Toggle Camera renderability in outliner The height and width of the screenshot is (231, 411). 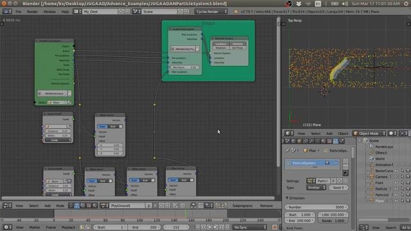408,177
